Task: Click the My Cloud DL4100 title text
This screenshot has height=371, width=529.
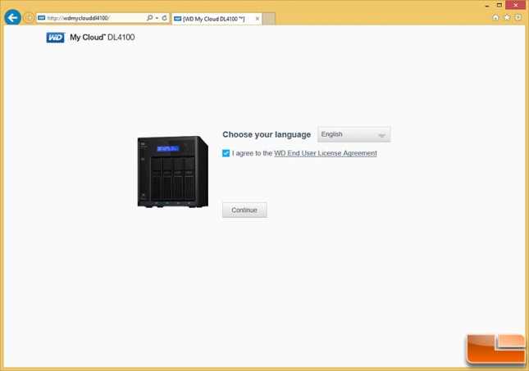Action: pyautogui.click(x=103, y=38)
